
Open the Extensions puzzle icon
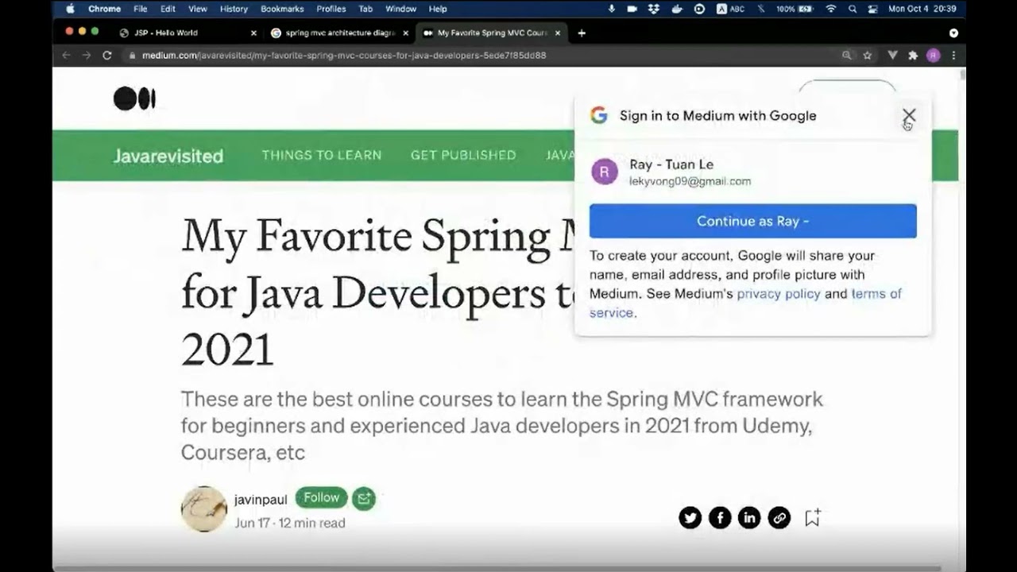[913, 56]
